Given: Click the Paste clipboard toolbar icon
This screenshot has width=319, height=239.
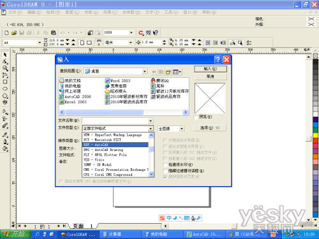Looking at the screenshot, I should [54, 33].
